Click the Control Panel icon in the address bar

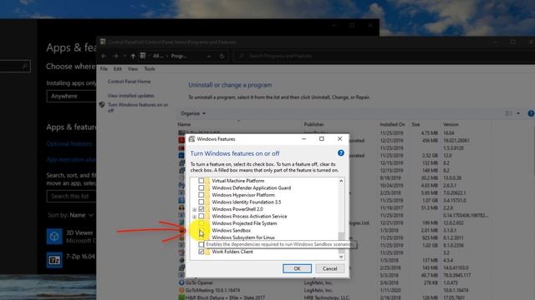tap(143, 56)
